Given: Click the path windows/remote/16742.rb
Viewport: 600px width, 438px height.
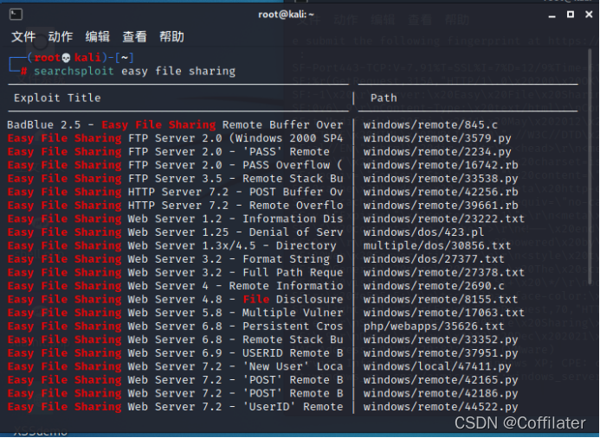Looking at the screenshot, I should pos(441,165).
